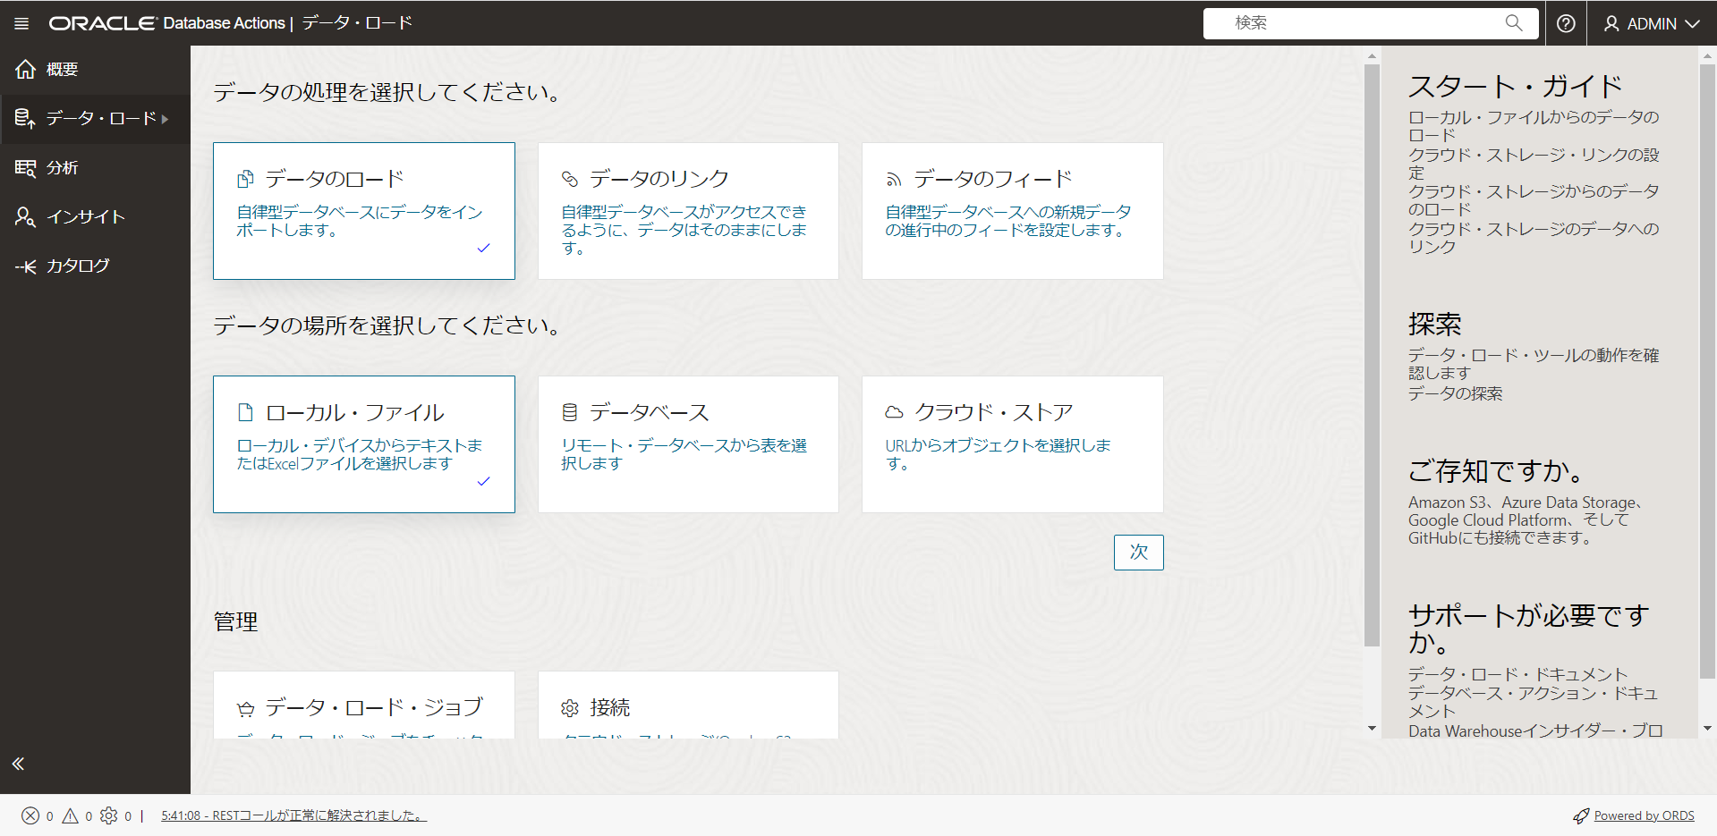Open the データ・ロード・ジョブ management card
This screenshot has height=836, width=1717.
363,706
